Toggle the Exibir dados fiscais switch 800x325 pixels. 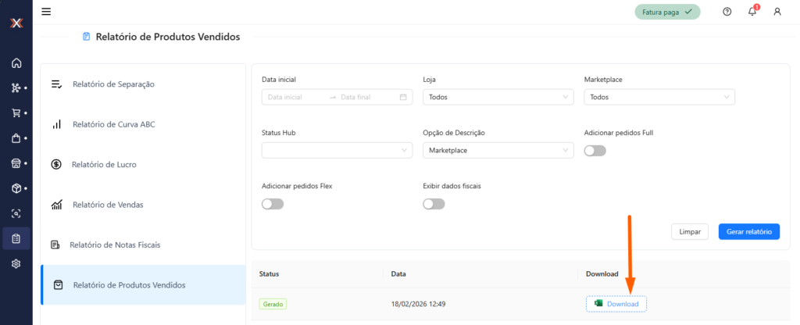pyautogui.click(x=434, y=204)
